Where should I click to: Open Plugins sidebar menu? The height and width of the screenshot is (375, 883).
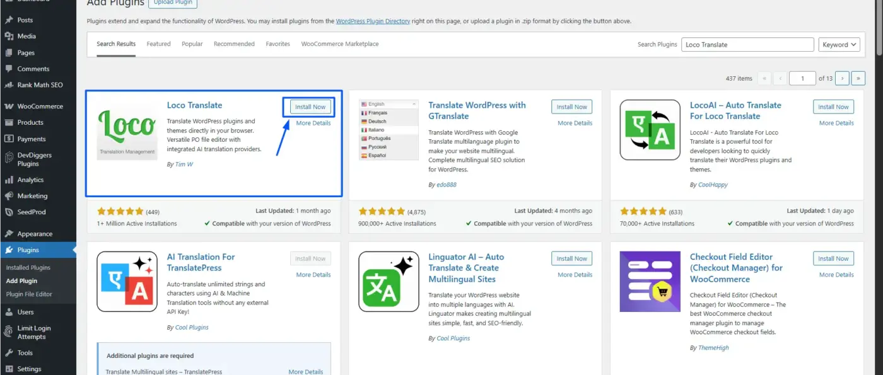tap(38, 250)
